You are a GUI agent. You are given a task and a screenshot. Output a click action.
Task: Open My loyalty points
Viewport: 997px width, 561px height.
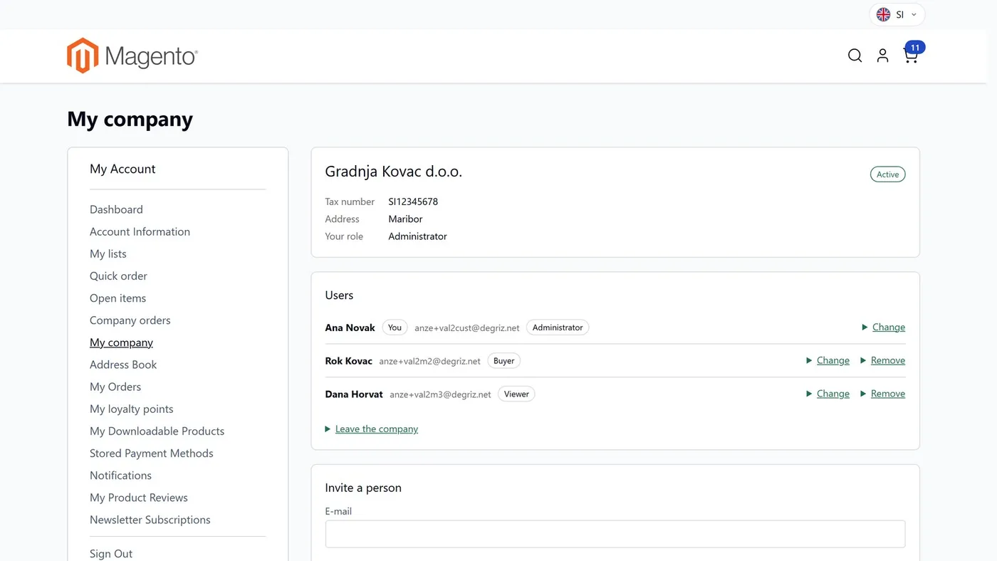click(x=131, y=409)
